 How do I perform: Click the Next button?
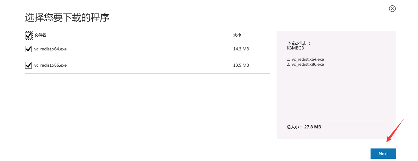point(383,153)
